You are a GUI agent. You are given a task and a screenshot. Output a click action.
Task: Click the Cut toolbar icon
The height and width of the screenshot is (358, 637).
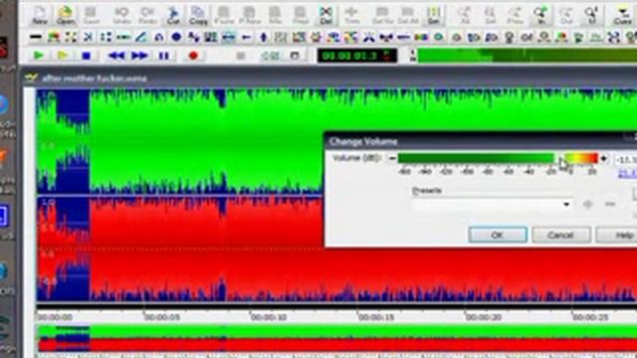pyautogui.click(x=173, y=16)
